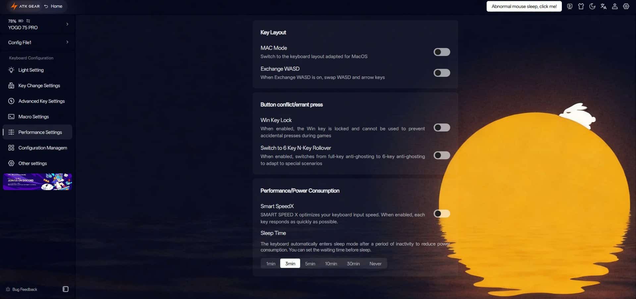Open the video tutorial icon
The height and width of the screenshot is (299, 636).
pyautogui.click(x=570, y=6)
